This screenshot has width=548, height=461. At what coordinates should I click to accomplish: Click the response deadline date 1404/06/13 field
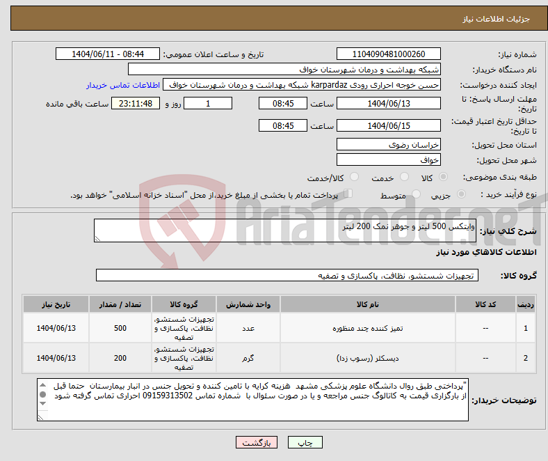[x=388, y=103]
